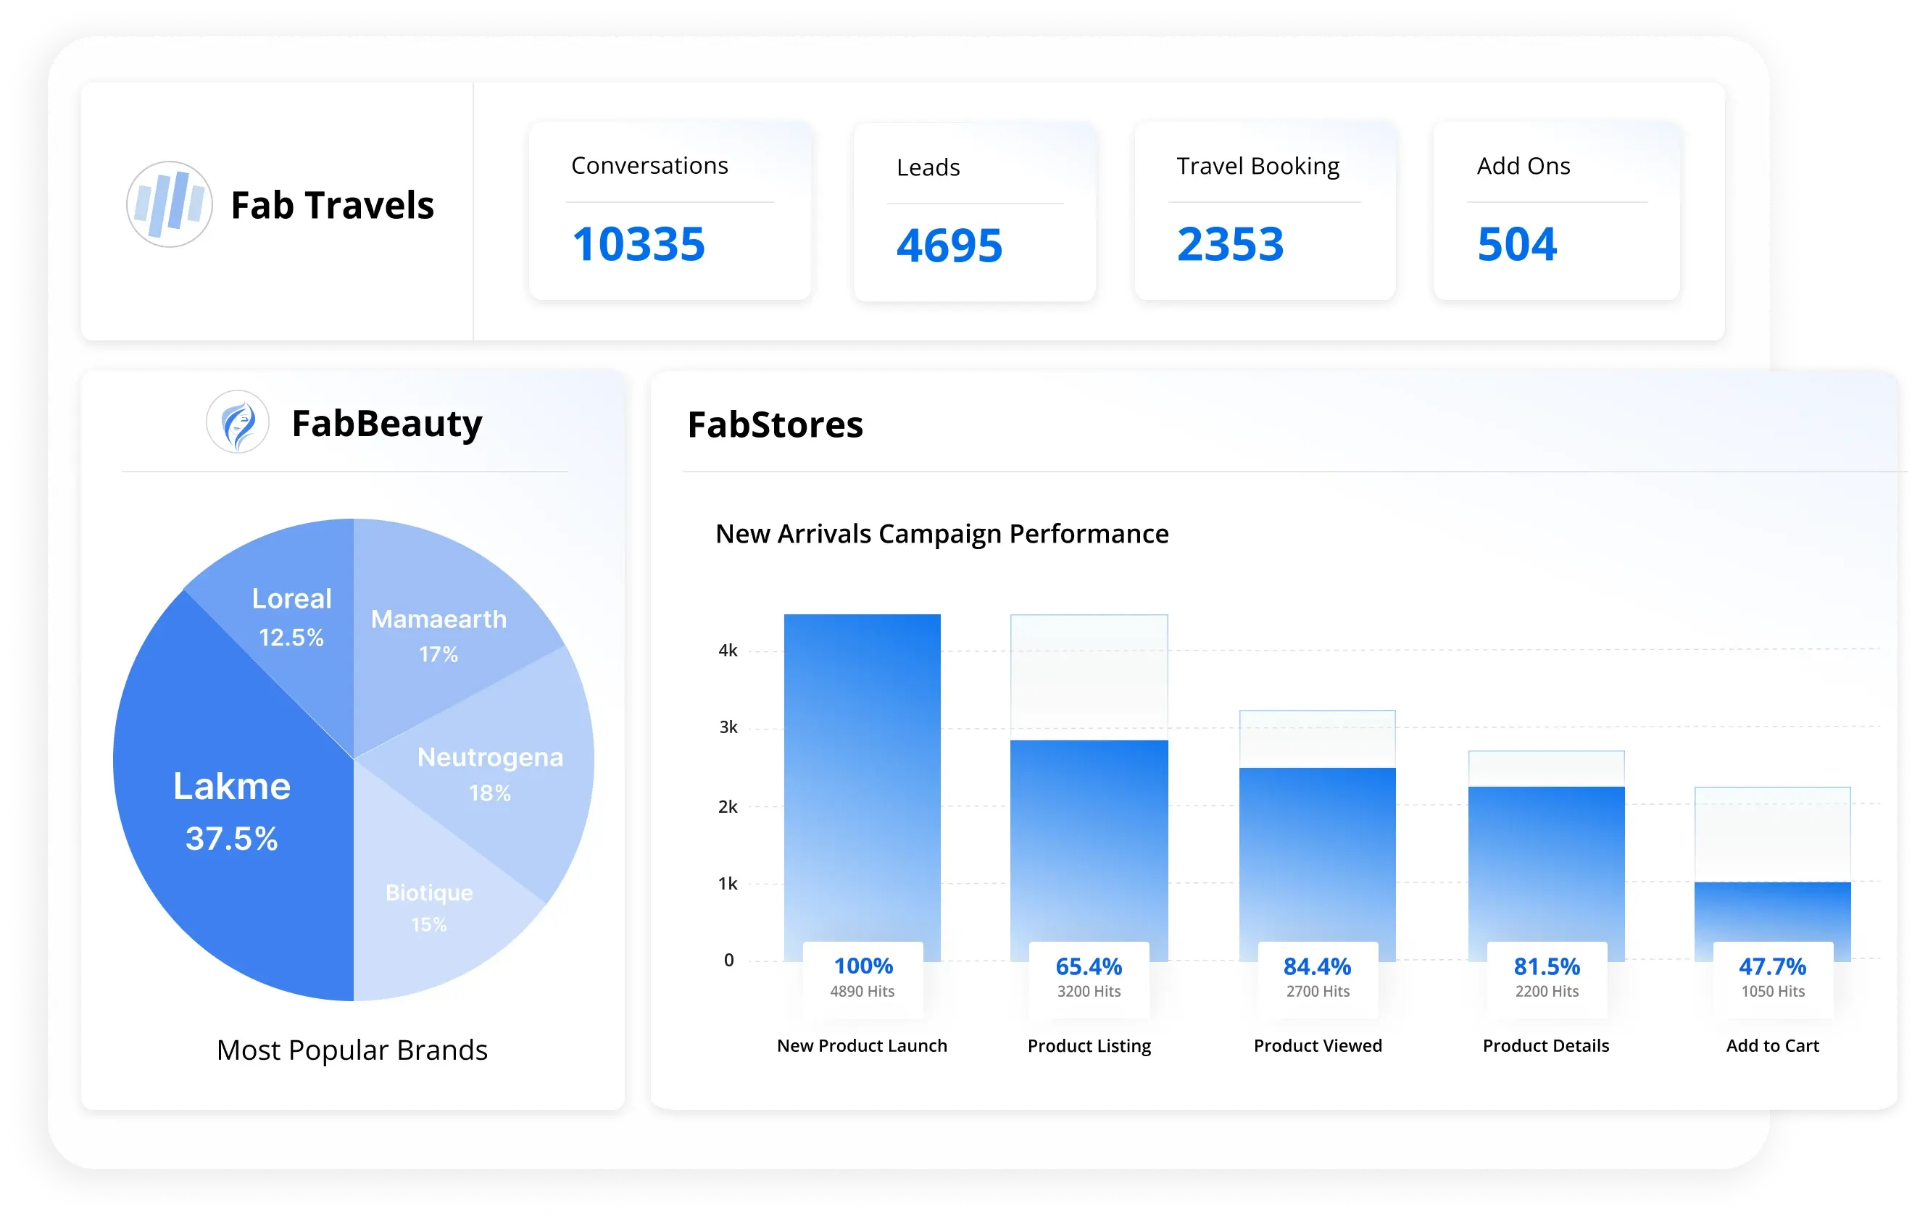The height and width of the screenshot is (1217, 1912).
Task: Select the Travel Booking 2353 card
Action: pyautogui.click(x=1264, y=211)
